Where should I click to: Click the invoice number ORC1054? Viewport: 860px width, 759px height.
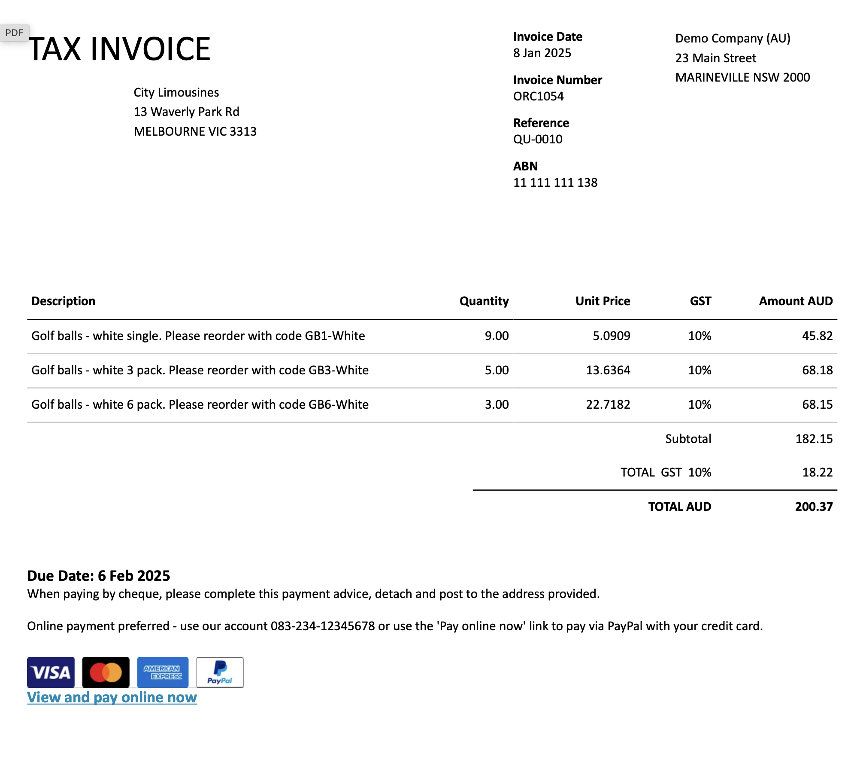pyautogui.click(x=538, y=96)
